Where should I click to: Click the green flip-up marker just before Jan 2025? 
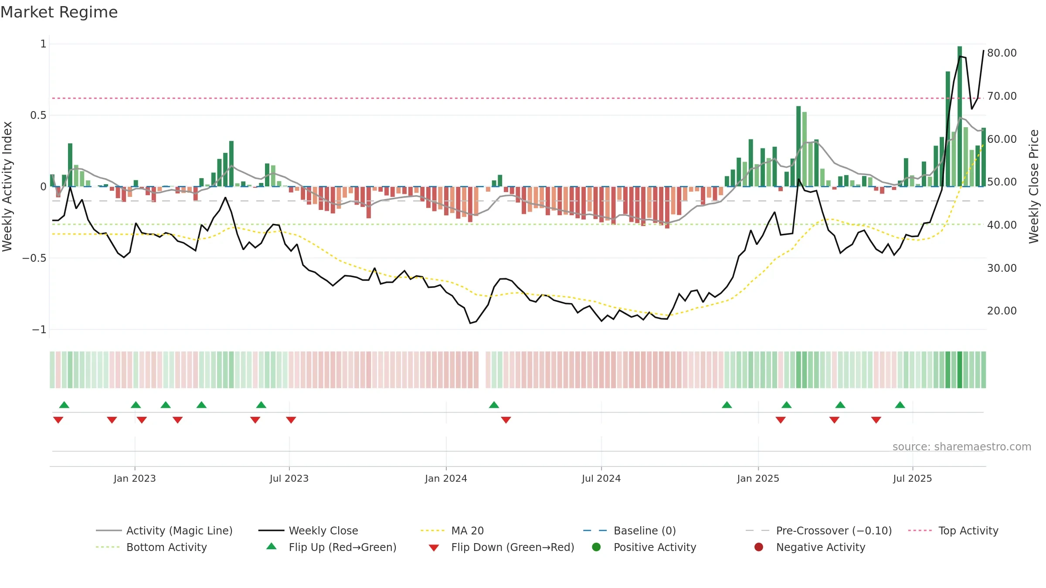pyautogui.click(x=727, y=405)
